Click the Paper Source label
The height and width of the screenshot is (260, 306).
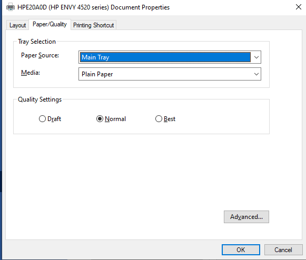(40, 55)
